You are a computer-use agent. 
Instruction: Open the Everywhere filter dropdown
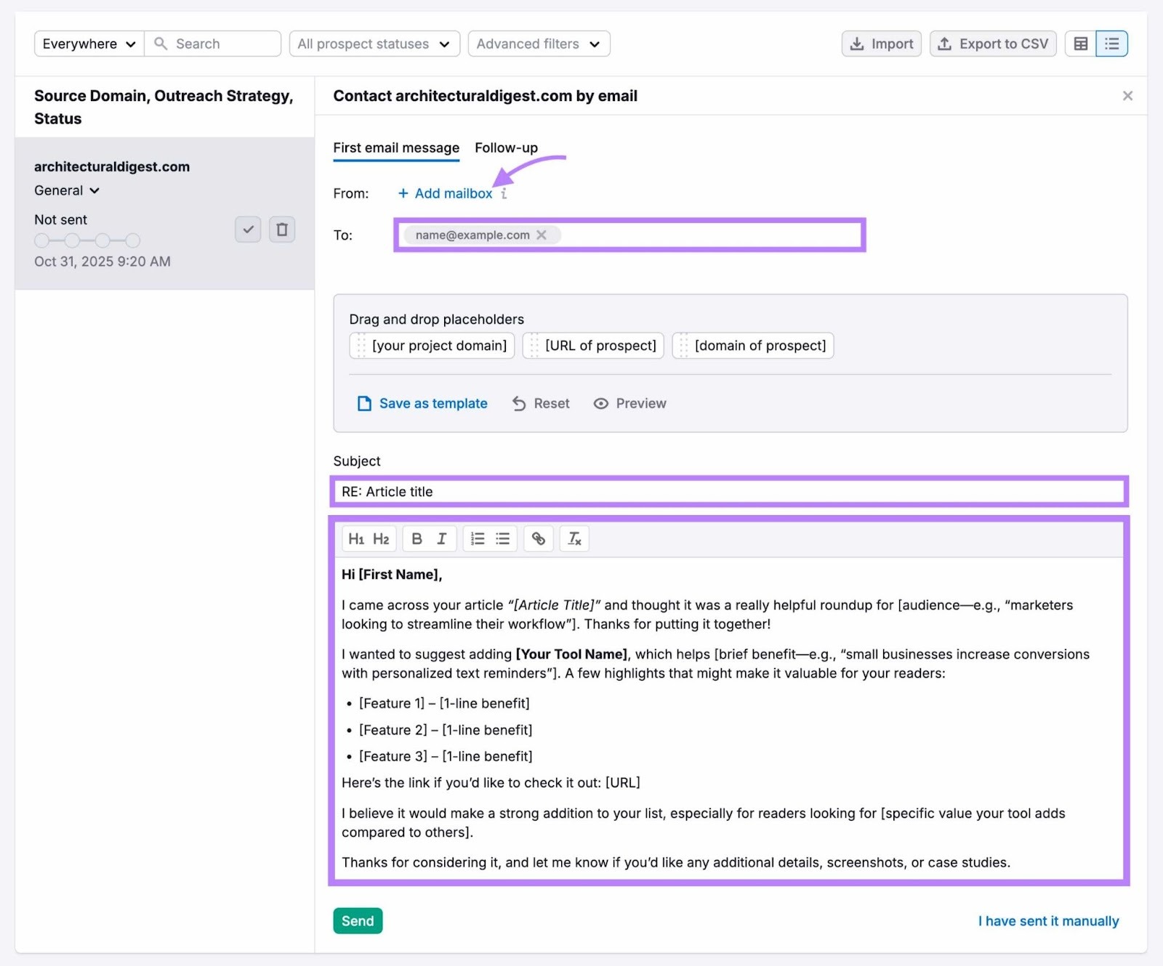point(88,44)
